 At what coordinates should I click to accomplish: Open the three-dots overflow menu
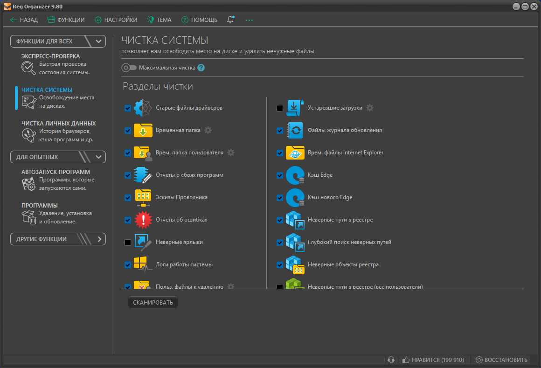pos(249,20)
